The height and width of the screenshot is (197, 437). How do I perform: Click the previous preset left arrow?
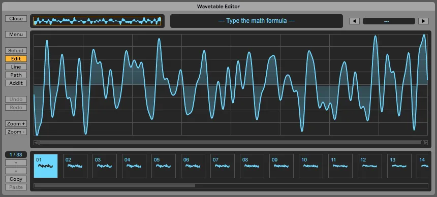tap(354, 21)
